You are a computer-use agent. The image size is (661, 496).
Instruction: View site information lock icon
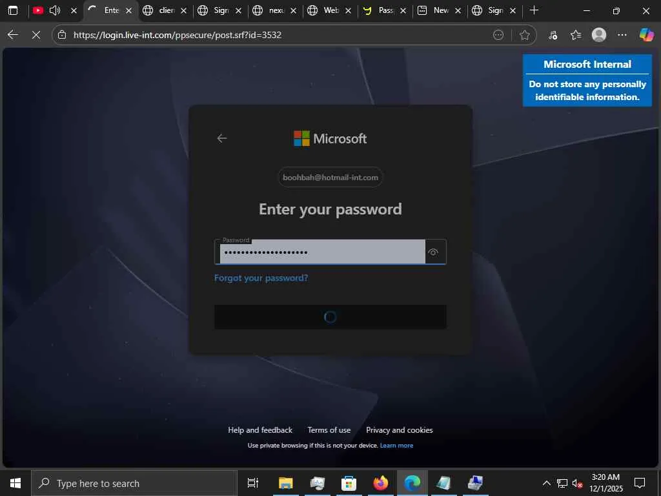[x=62, y=35]
